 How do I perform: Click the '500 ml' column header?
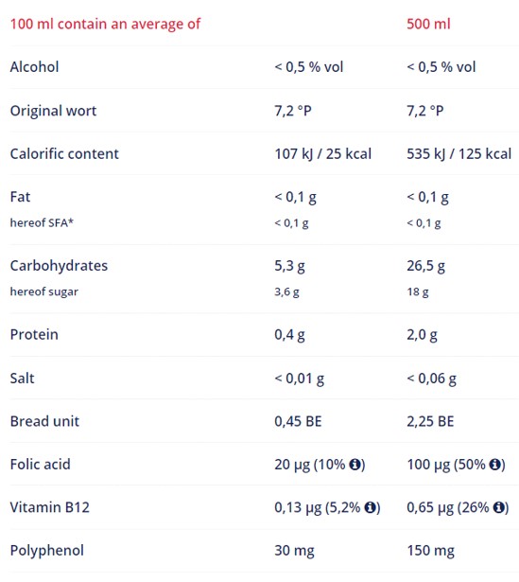pyautogui.click(x=428, y=24)
